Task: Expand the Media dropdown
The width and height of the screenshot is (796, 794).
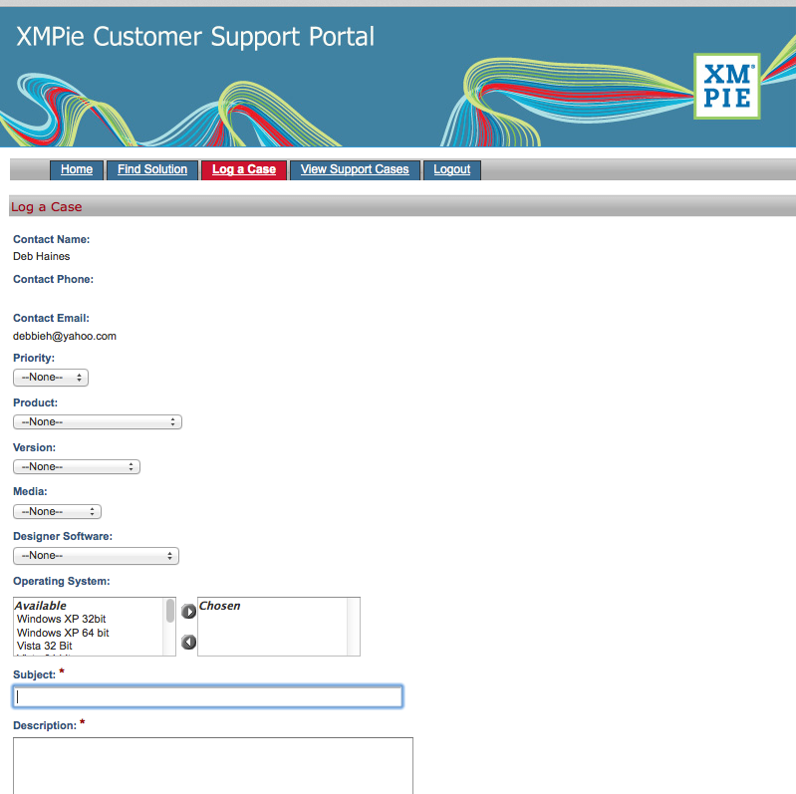Action: tap(58, 511)
